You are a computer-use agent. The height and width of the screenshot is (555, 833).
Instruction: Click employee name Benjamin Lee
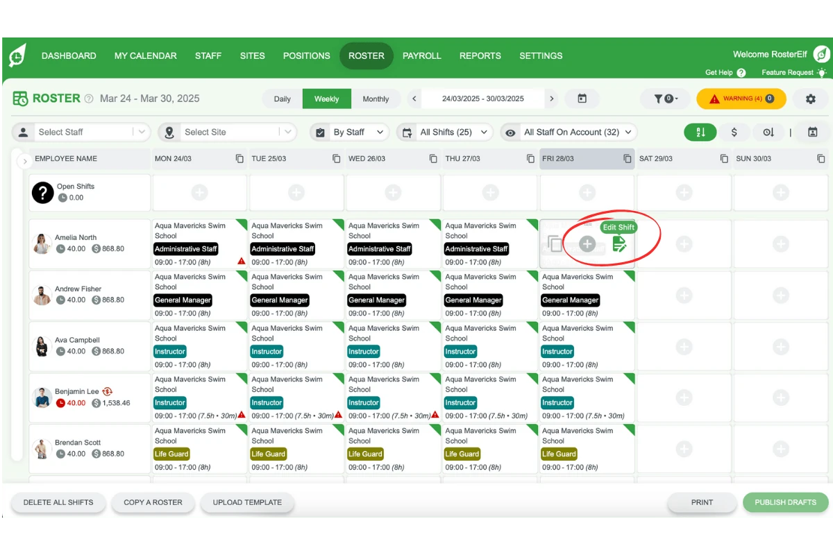pyautogui.click(x=77, y=392)
